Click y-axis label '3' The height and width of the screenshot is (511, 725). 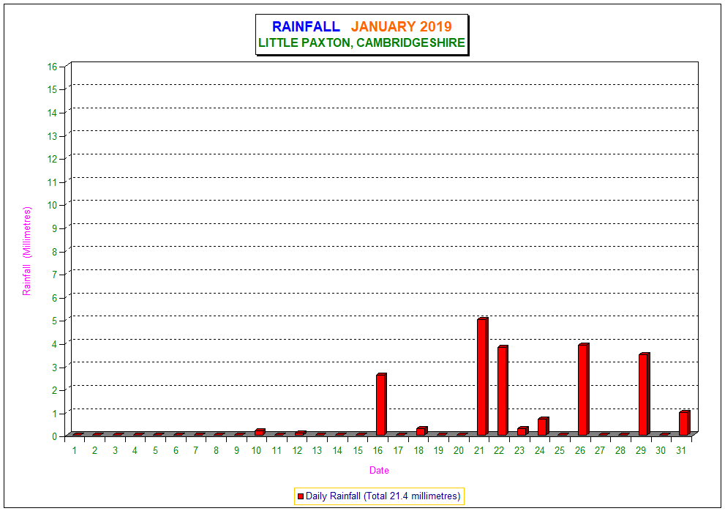point(55,368)
